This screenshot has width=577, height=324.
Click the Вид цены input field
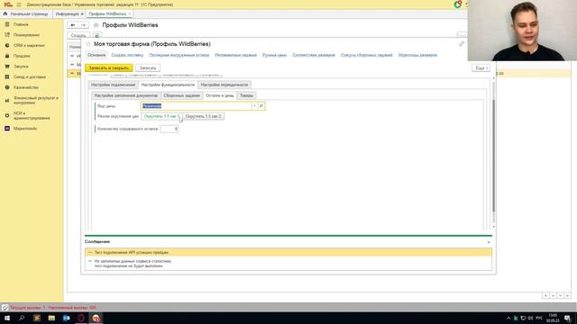pos(197,106)
